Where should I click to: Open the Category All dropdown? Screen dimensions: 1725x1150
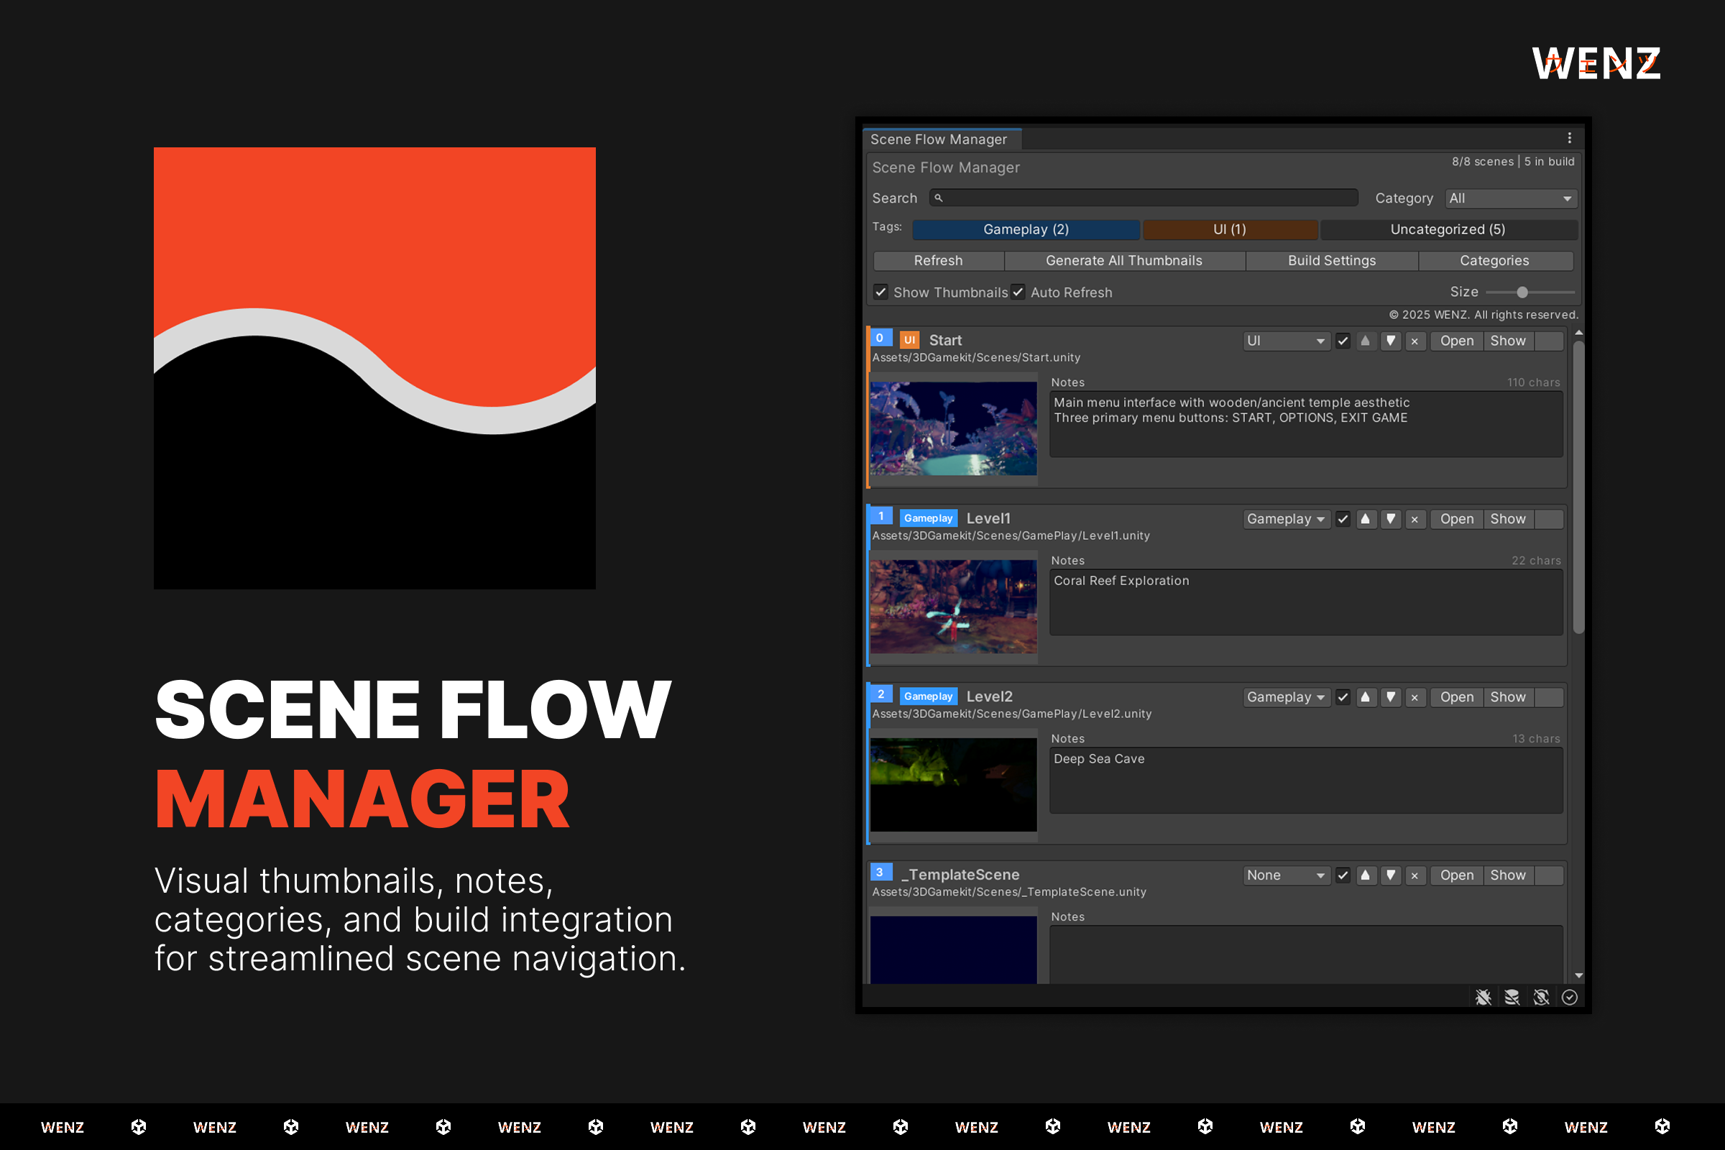1511,199
